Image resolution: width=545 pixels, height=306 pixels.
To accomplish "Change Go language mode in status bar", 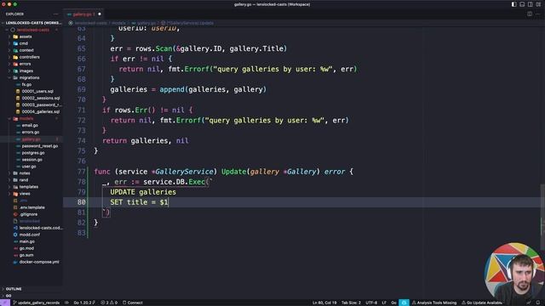I will (x=393, y=303).
